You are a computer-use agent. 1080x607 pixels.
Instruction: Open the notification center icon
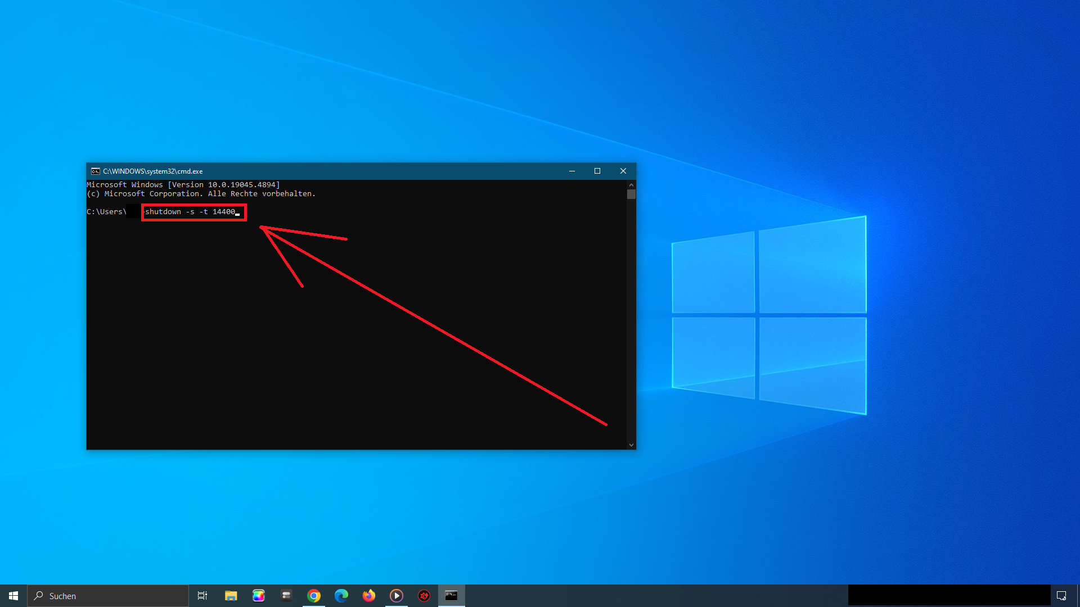tap(1061, 596)
